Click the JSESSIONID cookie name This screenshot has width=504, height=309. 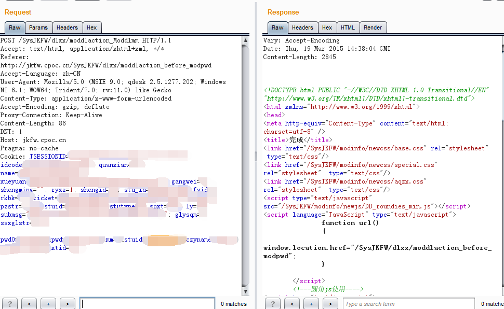point(48,157)
